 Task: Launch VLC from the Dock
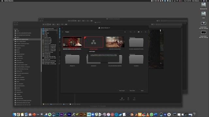[148, 114]
